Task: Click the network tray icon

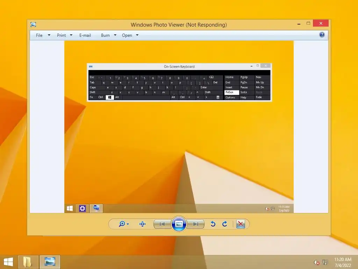Action: 325,262
